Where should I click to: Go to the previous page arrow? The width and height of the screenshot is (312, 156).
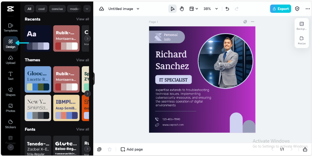pos(273,149)
